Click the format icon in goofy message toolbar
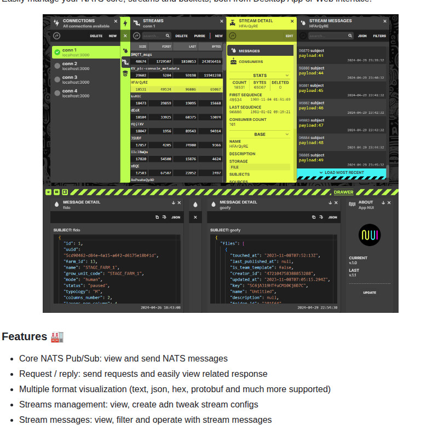This screenshot has width=438, height=431. tap(321, 217)
